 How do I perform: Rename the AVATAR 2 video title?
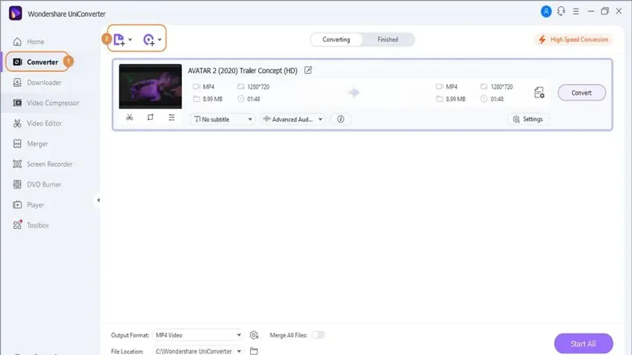[308, 70]
